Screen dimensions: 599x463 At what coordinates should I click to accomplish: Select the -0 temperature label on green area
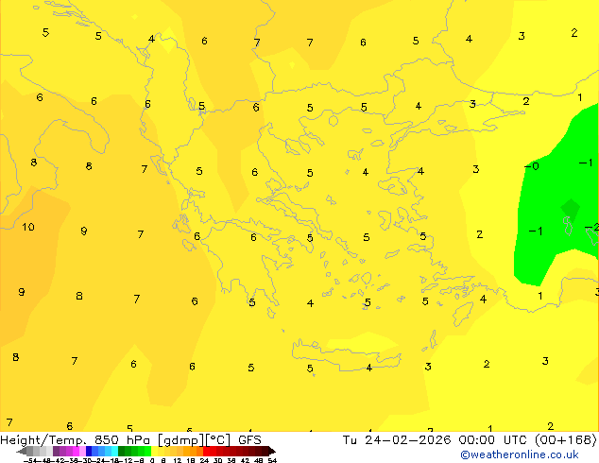(532, 166)
